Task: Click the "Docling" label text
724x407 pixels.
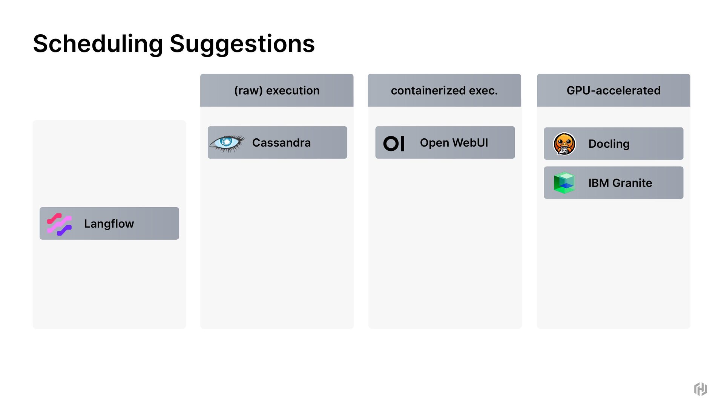Action: coord(609,144)
